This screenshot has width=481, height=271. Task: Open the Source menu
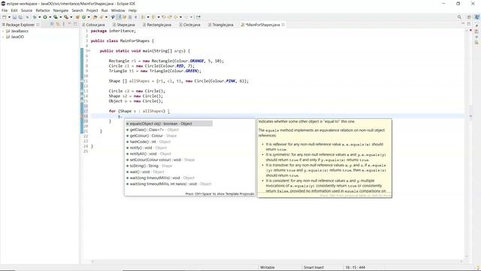coord(26,11)
